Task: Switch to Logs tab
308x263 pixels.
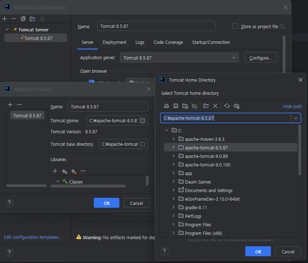Action: coord(140,42)
